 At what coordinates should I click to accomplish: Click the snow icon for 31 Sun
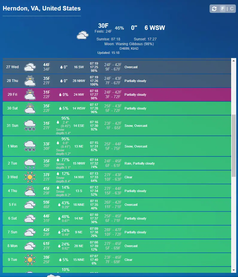[30, 125]
